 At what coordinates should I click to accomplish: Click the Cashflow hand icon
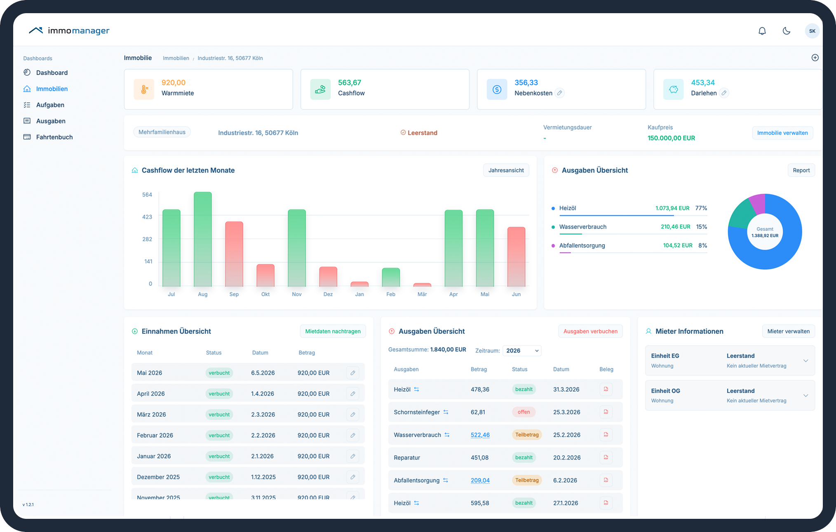pyautogui.click(x=320, y=89)
